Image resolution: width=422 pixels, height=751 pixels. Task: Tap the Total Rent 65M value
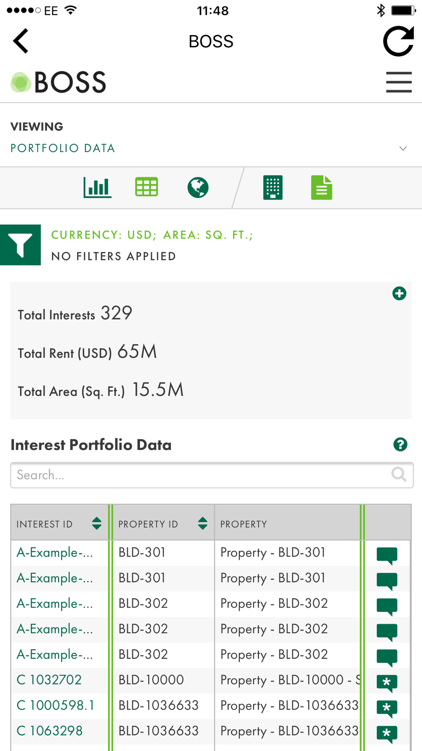tap(137, 351)
